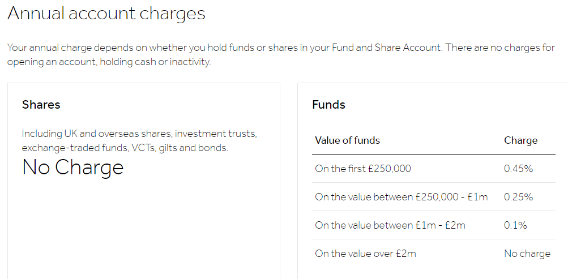Select the "Funds" card heading

click(x=328, y=105)
